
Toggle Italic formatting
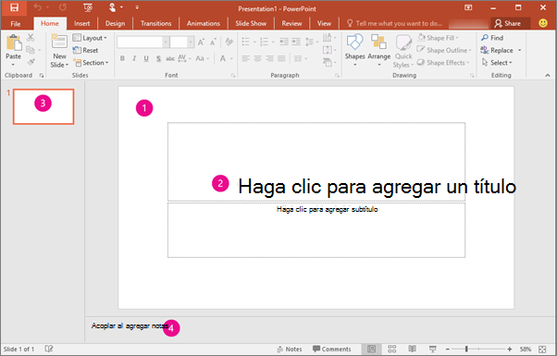pyautogui.click(x=134, y=58)
